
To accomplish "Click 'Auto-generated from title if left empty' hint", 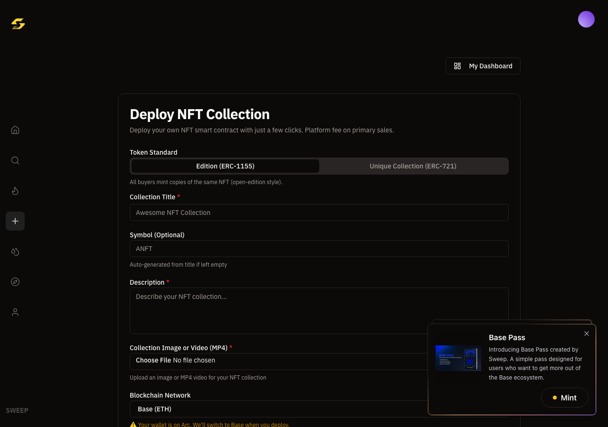I will click(x=178, y=265).
